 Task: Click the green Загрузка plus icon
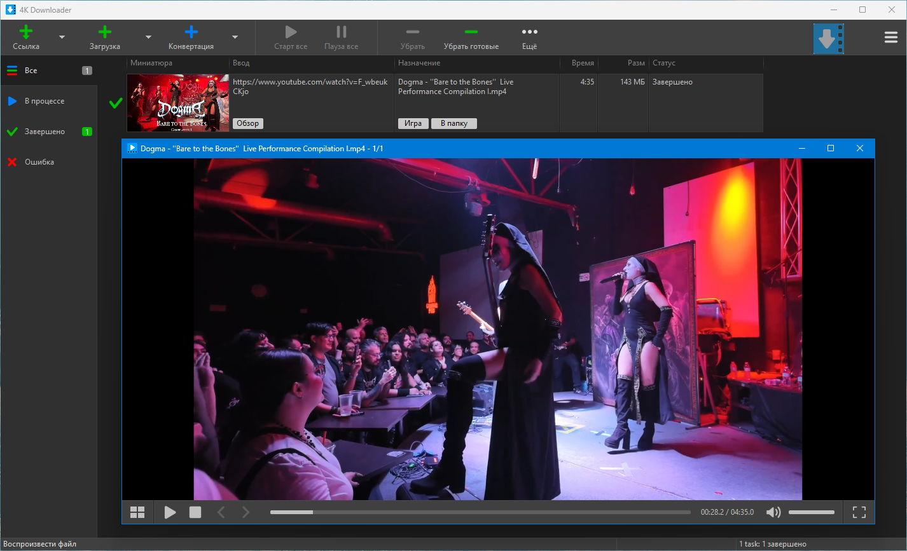(105, 32)
